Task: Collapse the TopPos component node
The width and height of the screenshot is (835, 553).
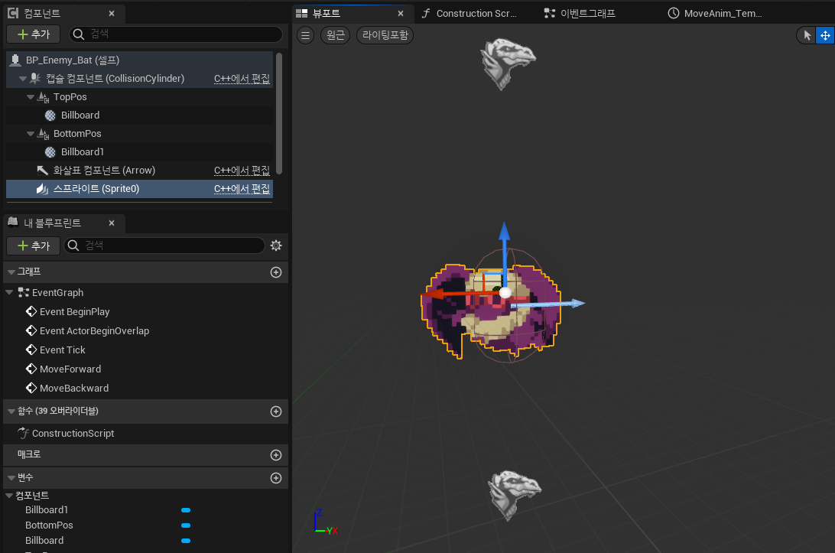Action: tap(31, 97)
